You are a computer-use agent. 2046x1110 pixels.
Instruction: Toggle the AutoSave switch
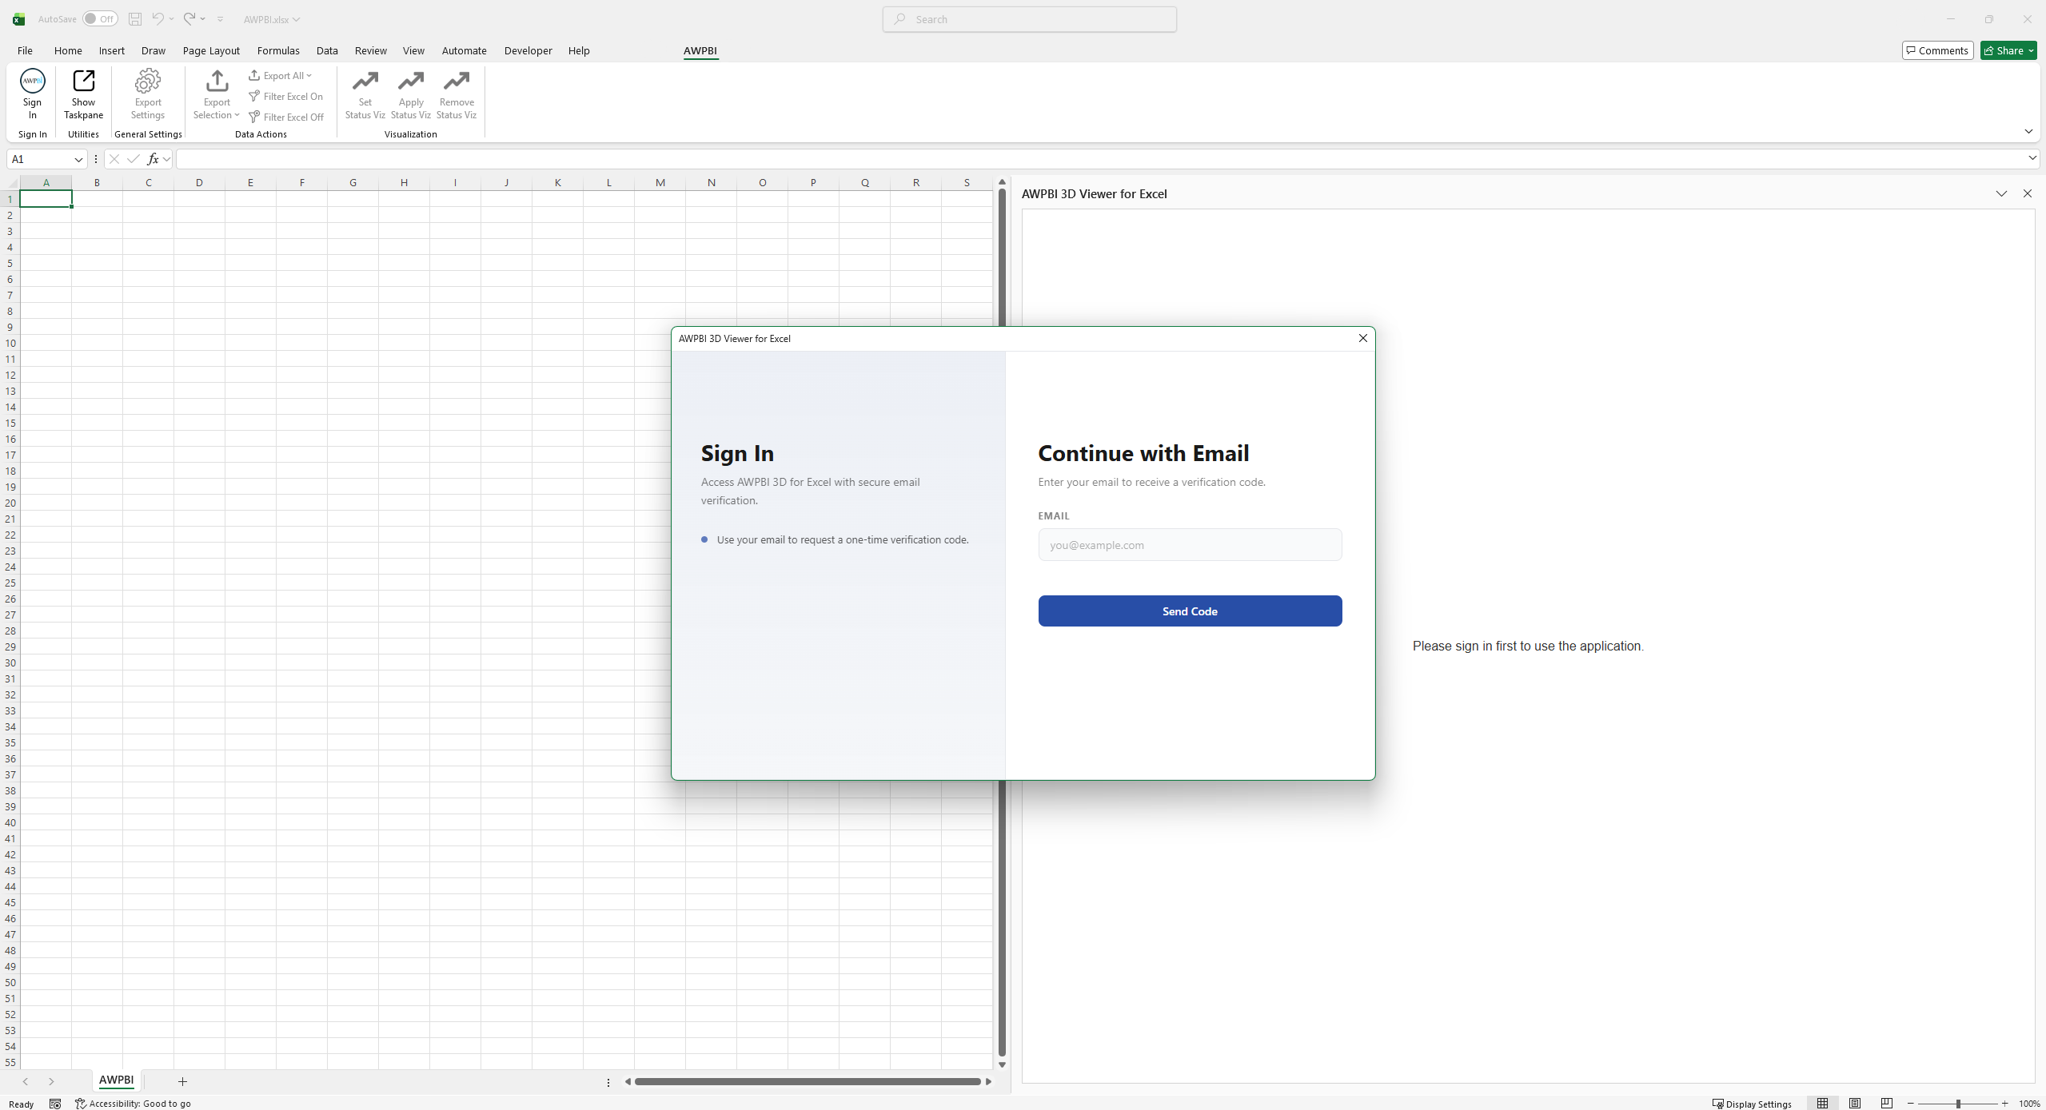point(100,19)
